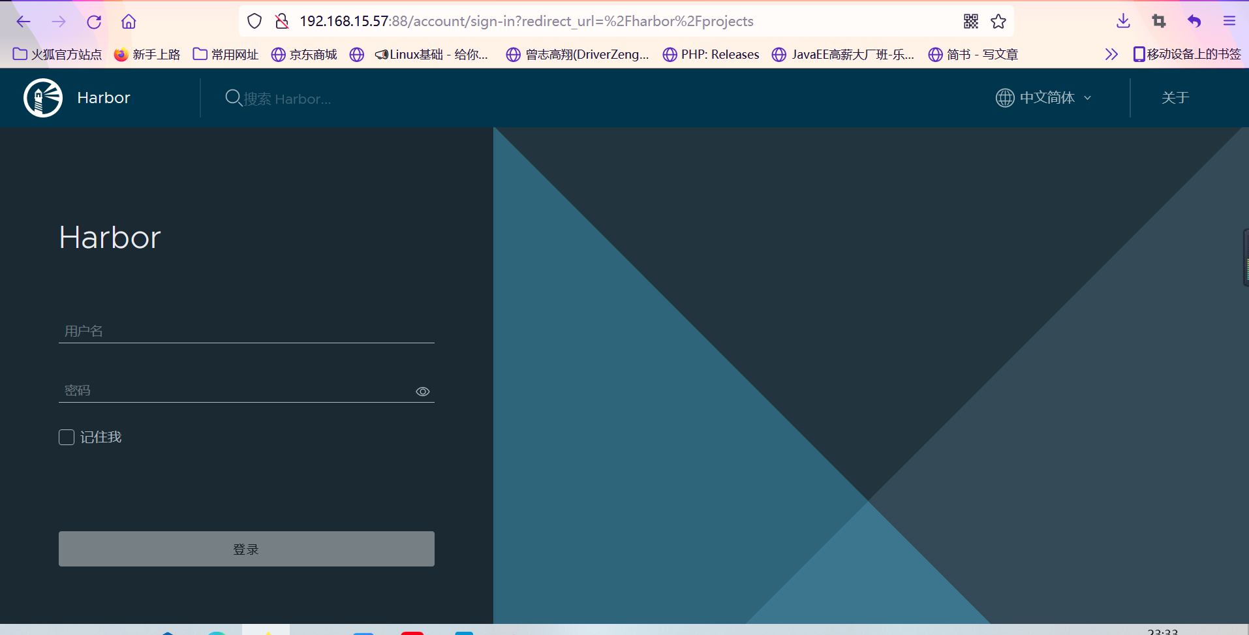
Task: Focus the 搜索 Harbor search field
Action: [287, 99]
